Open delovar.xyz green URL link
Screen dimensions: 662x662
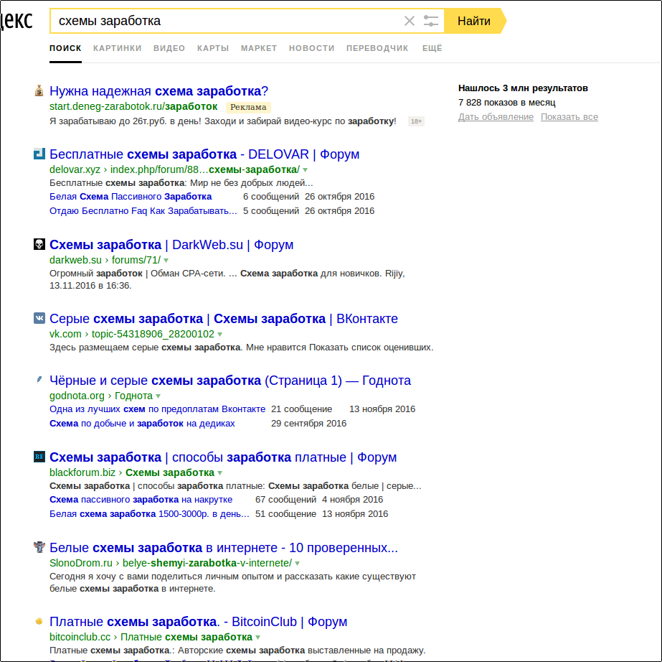(x=174, y=170)
